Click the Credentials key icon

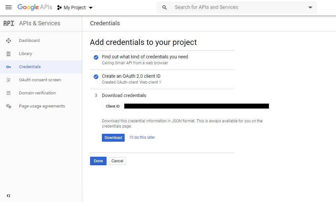click(x=9, y=67)
